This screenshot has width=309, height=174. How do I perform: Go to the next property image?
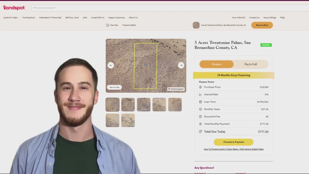pyautogui.click(x=181, y=65)
